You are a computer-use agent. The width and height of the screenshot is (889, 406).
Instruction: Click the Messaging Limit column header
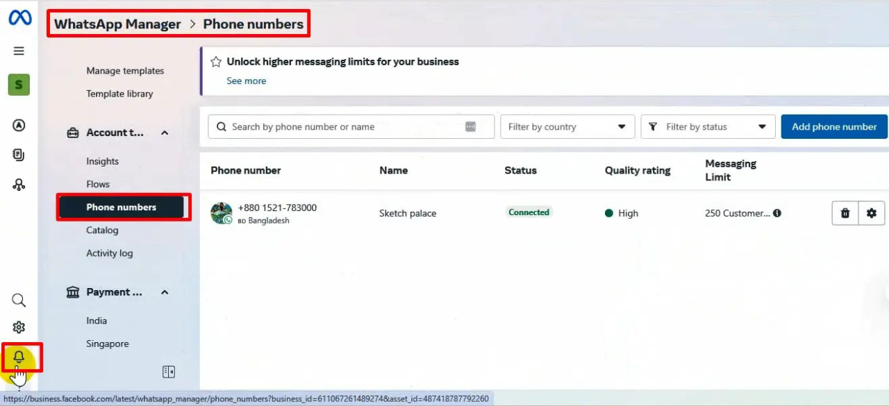pos(731,170)
